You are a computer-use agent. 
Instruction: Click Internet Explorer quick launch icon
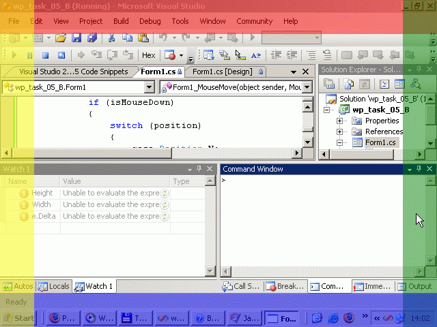click(x=333, y=318)
